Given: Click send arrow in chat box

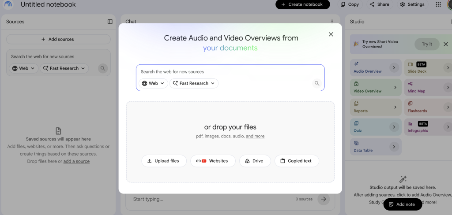Looking at the screenshot, I should [324, 199].
